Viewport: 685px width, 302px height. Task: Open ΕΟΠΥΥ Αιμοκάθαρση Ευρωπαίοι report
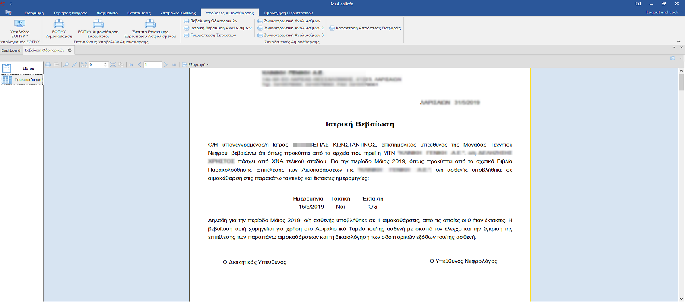click(98, 29)
